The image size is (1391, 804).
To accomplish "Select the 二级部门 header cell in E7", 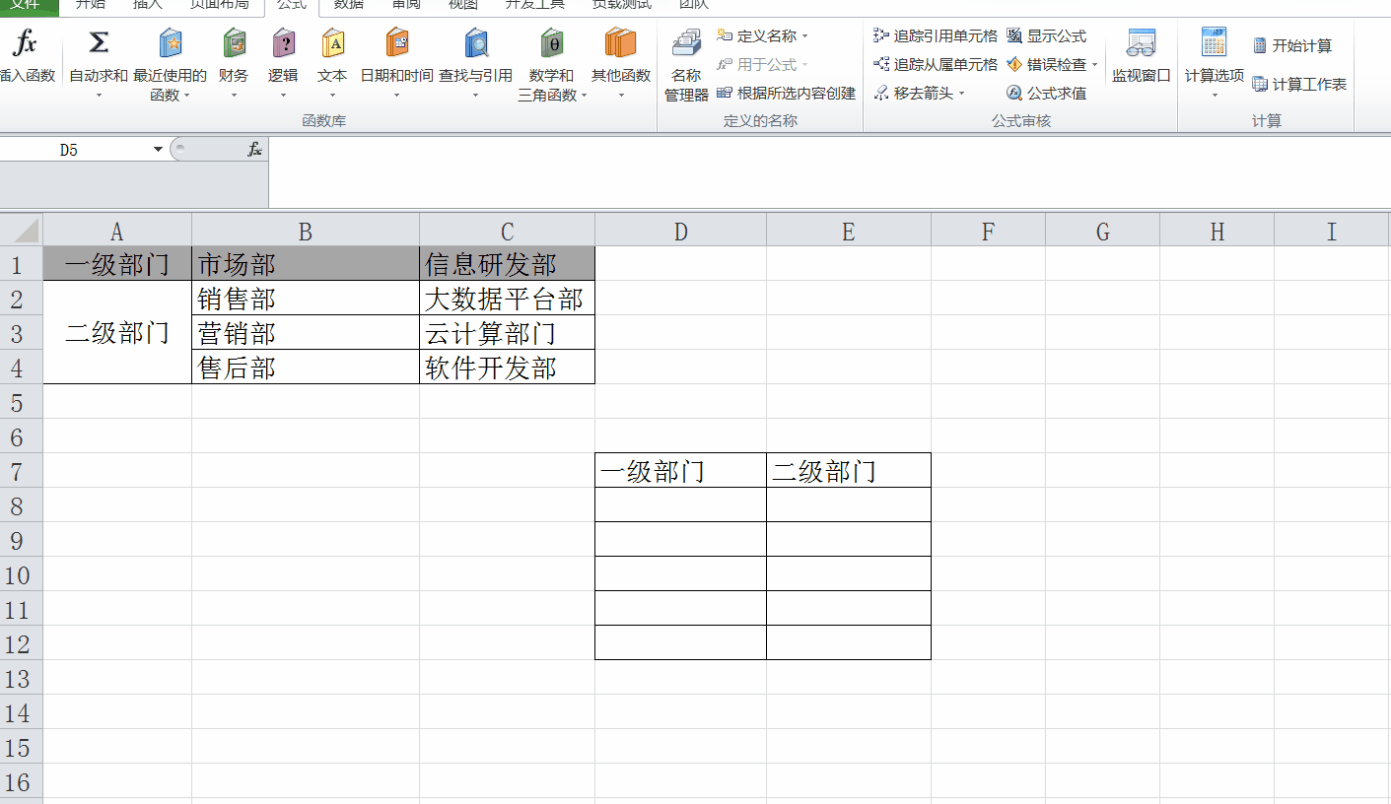I will [849, 471].
